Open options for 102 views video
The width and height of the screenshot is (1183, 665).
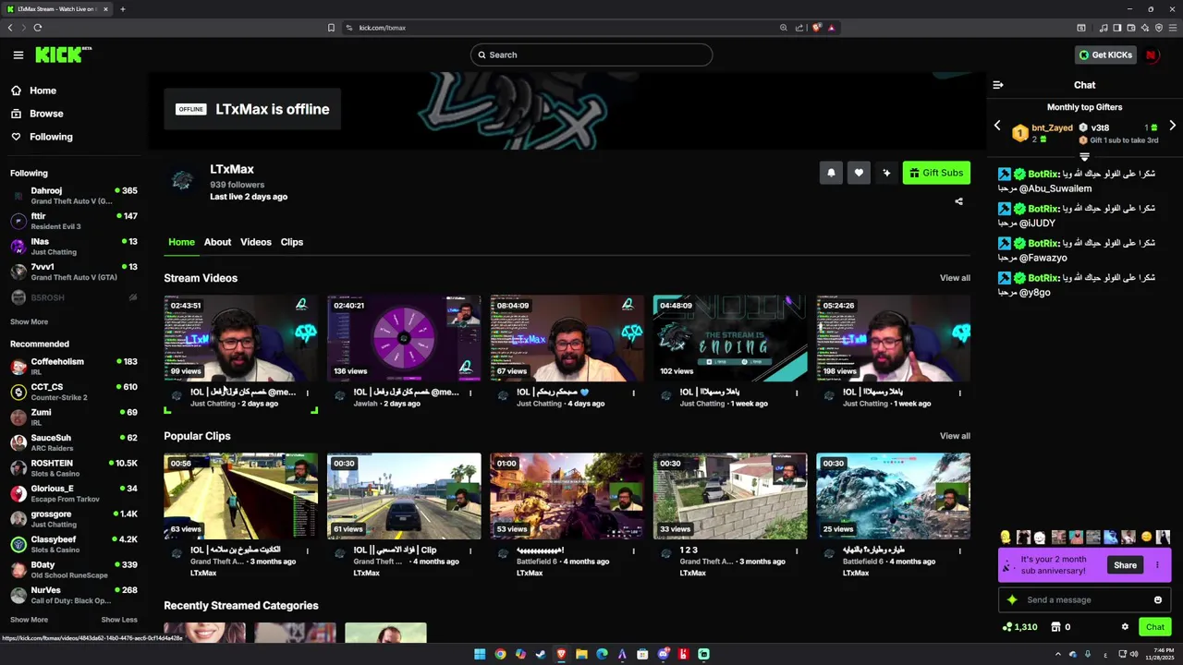tap(797, 393)
